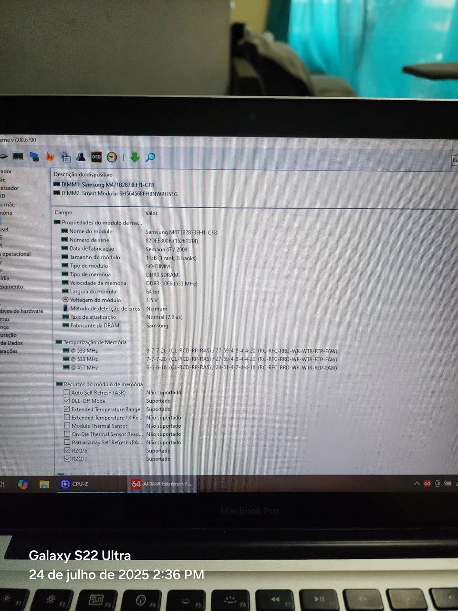Click the memory benchmark RAM toolbar icon
The width and height of the screenshot is (458, 611).
point(18,156)
